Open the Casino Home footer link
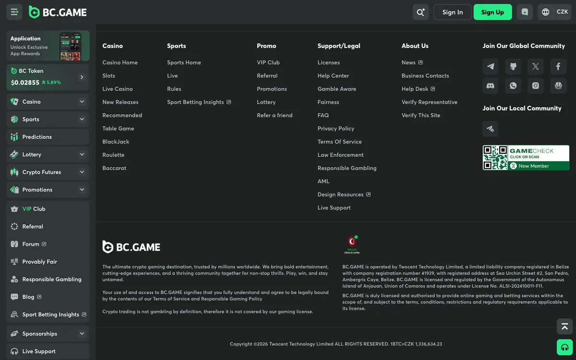576x360 pixels. click(x=120, y=62)
